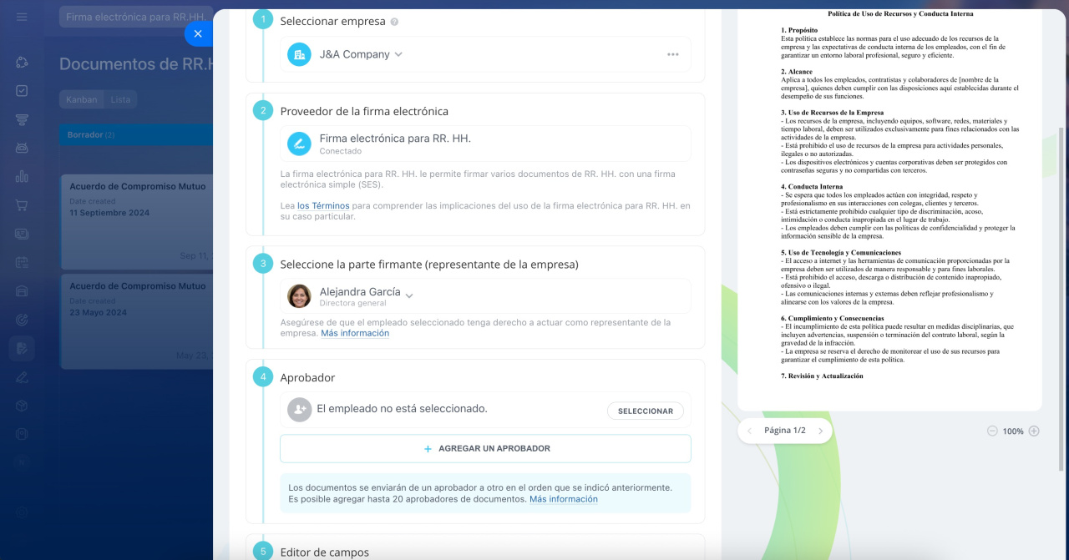
Task: Open the Acuerdo card dated 23 Mayo 2024
Action: [137, 321]
